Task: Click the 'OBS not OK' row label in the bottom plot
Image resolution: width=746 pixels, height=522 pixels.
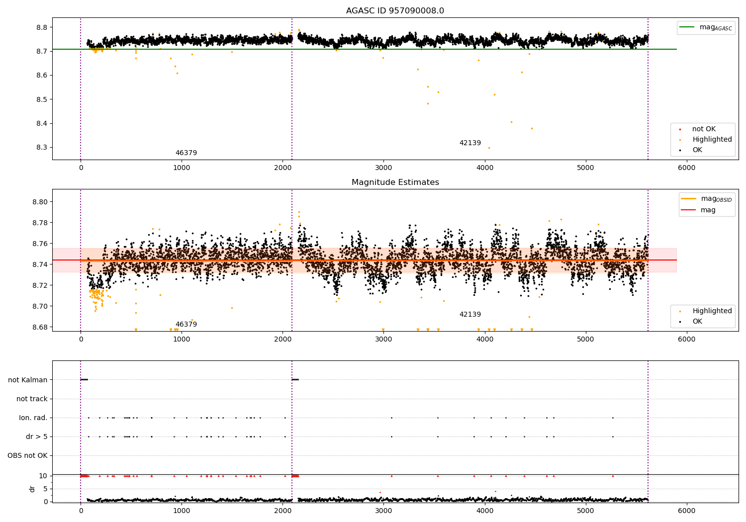Action: click(28, 455)
